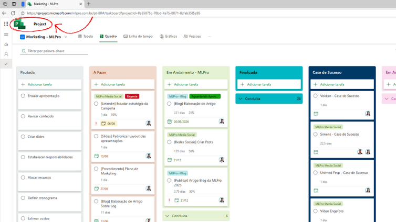Image resolution: width=396 pixels, height=222 pixels.
Task: Open assignee avatar on Slides Padronizar Layout card
Action: click(149, 156)
